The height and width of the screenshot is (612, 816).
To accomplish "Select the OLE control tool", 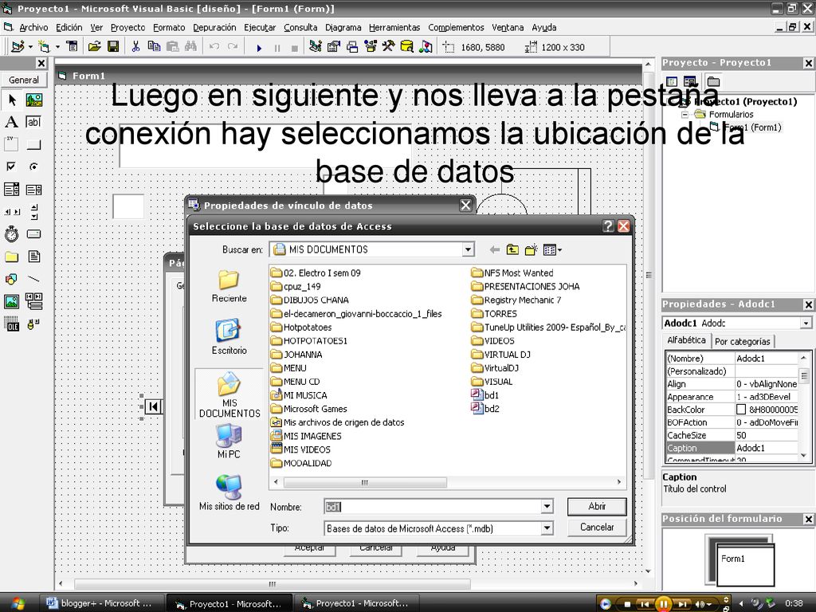I will (x=11, y=324).
